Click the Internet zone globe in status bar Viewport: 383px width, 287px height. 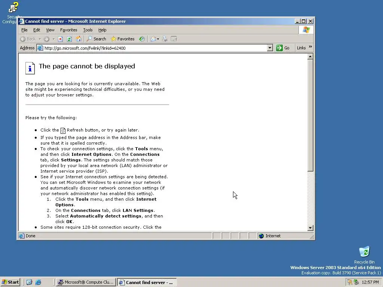click(x=261, y=236)
